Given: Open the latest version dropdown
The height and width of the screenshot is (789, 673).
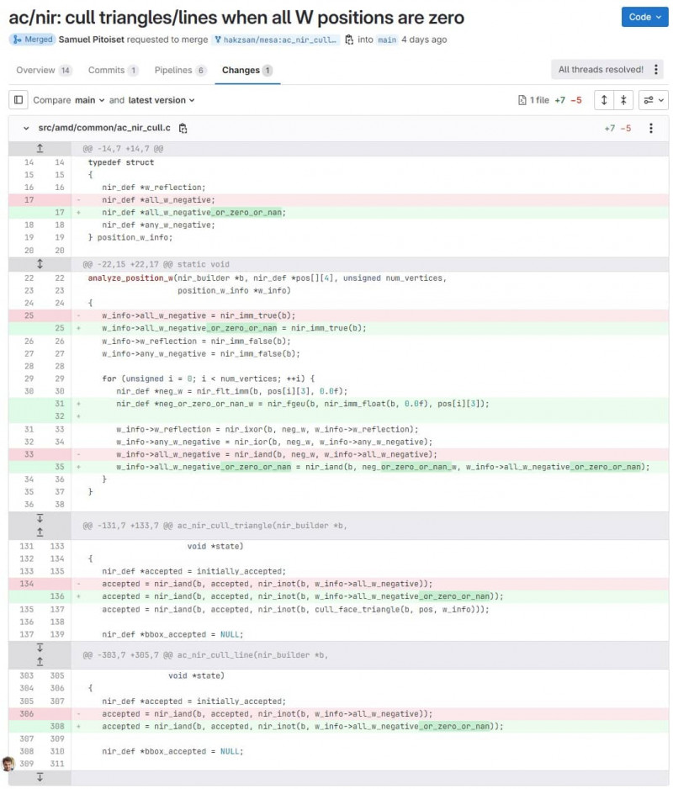Looking at the screenshot, I should point(161,100).
